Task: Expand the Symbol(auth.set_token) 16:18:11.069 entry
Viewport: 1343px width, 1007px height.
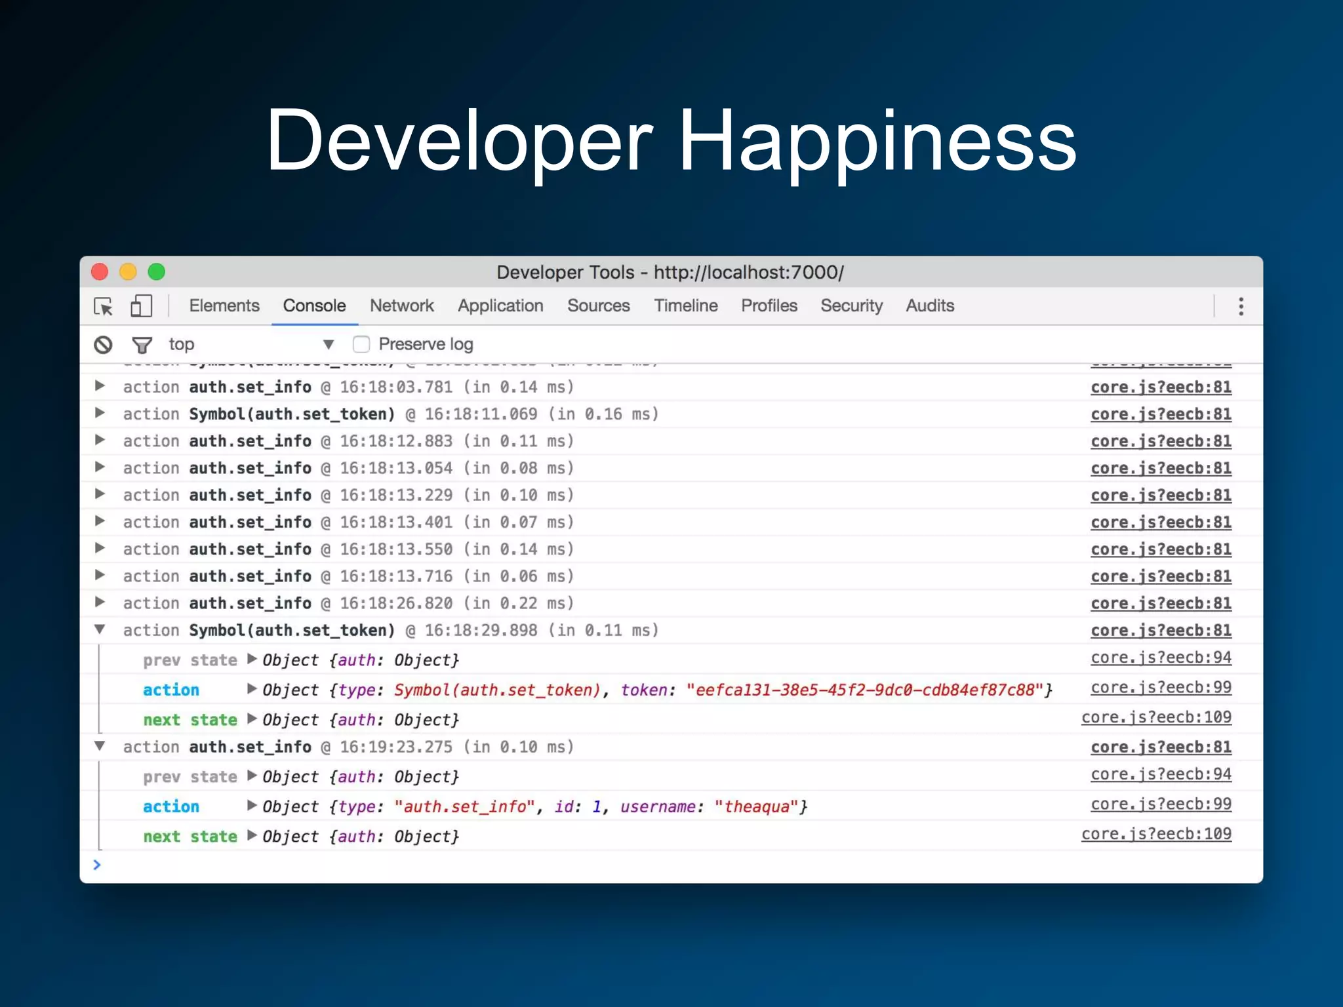Action: point(100,412)
